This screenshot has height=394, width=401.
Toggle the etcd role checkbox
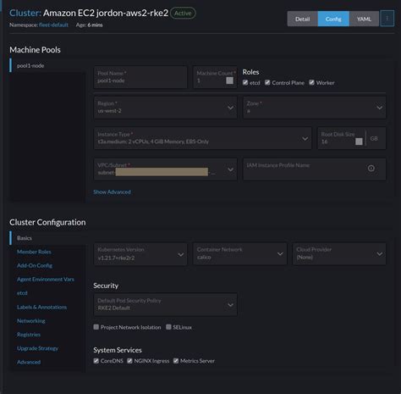tap(245, 82)
